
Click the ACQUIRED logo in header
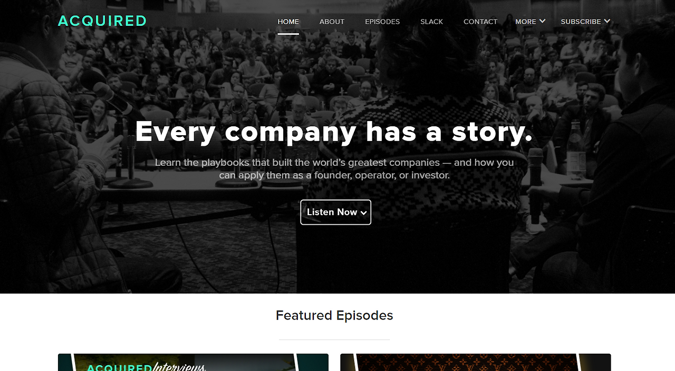tap(102, 21)
